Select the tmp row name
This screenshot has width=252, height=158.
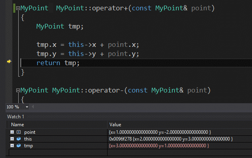pyautogui.click(x=29, y=146)
